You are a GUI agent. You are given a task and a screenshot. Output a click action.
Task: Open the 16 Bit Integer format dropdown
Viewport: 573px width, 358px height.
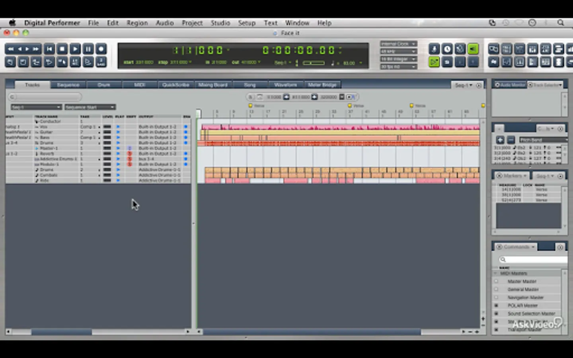click(x=398, y=59)
